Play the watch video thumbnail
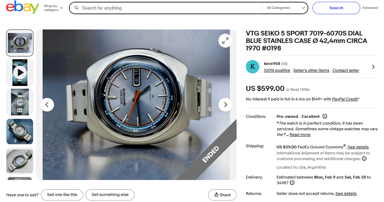This screenshot has height=202, width=384. pos(20,72)
